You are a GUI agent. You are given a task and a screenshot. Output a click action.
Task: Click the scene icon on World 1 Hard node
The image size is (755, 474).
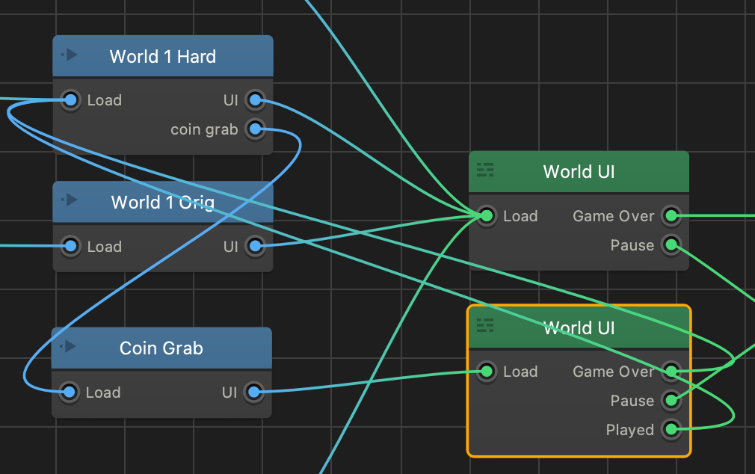coord(69,55)
